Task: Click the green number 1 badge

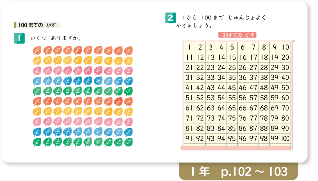Action: pos(19,38)
